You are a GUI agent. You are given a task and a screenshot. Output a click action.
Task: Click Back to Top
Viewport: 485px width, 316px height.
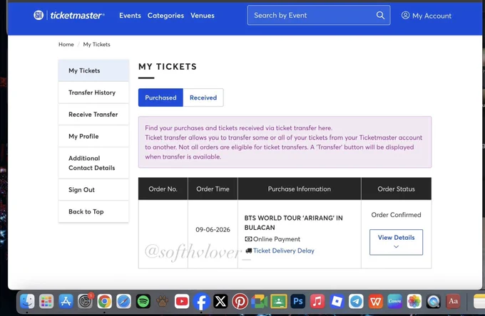tap(93, 211)
